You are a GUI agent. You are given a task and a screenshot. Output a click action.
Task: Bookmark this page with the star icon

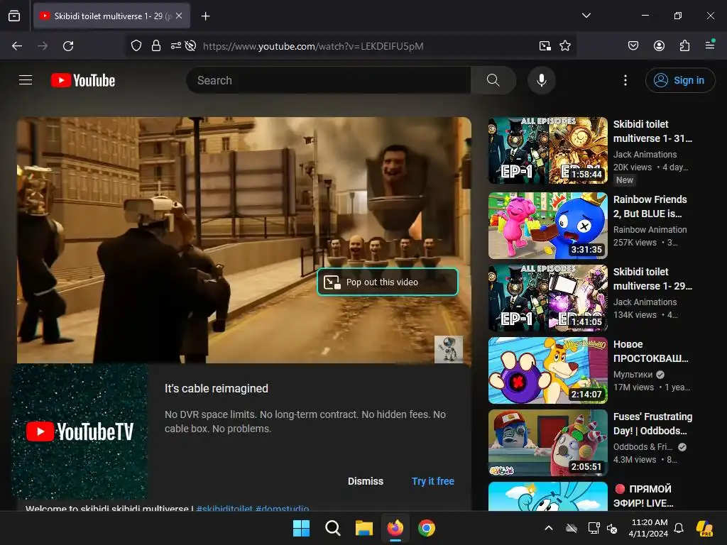(x=564, y=46)
